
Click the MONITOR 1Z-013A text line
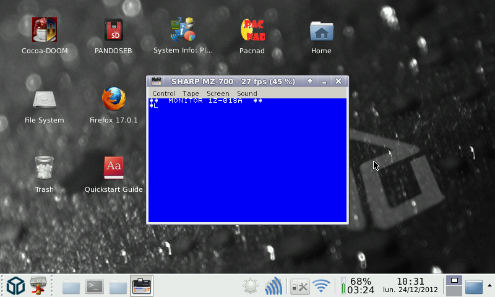coord(205,101)
